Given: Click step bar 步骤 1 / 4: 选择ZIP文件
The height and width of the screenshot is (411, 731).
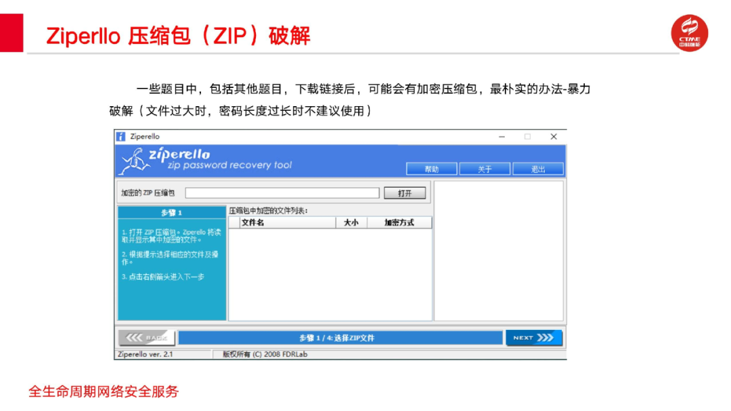Looking at the screenshot, I should (340, 338).
